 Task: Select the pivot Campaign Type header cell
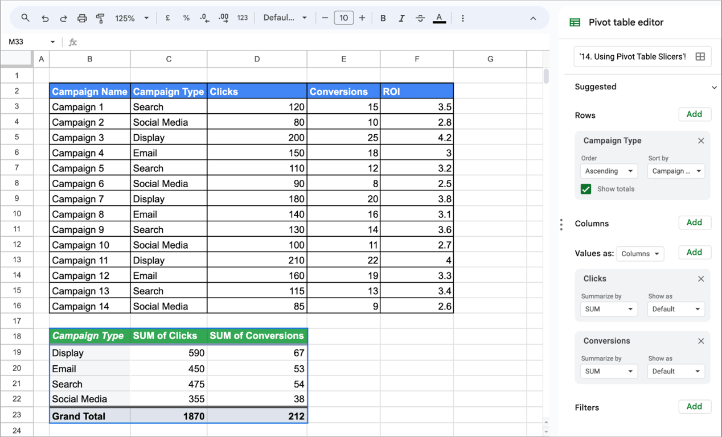(90, 336)
